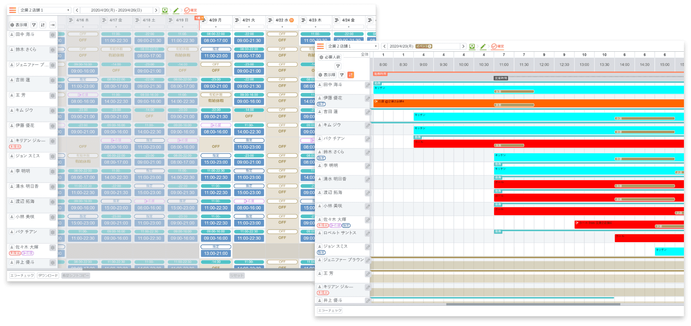Open gear settings for 王 芳 row
This screenshot has width=691, height=326.
click(52, 96)
